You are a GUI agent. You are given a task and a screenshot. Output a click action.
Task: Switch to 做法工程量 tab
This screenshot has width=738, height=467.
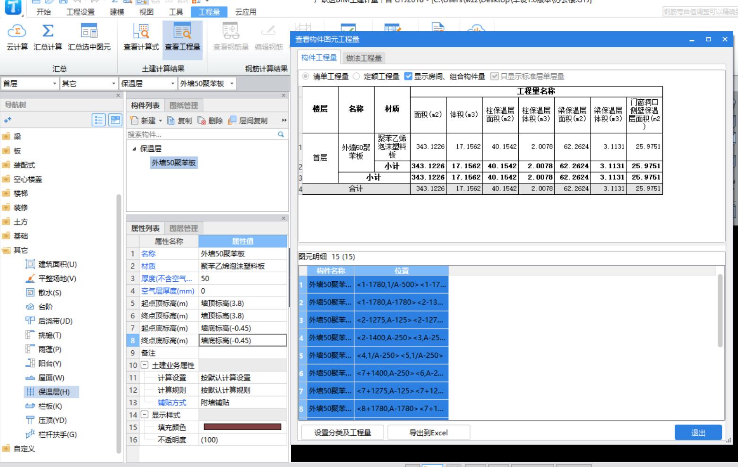(363, 58)
